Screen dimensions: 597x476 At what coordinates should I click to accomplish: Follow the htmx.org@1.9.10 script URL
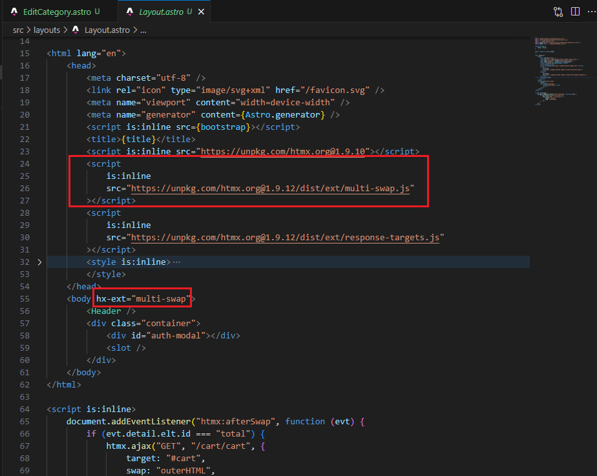[282, 151]
